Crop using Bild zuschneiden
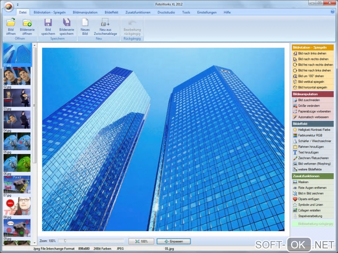 [312, 100]
